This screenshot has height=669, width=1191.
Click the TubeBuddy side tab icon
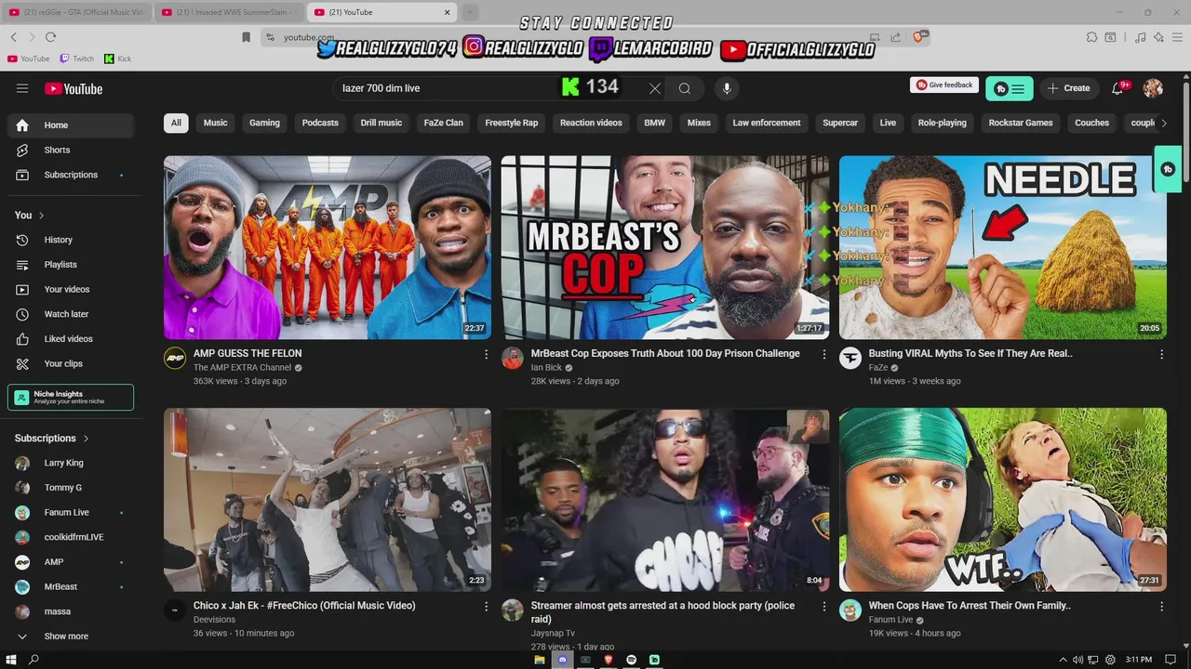(1168, 169)
